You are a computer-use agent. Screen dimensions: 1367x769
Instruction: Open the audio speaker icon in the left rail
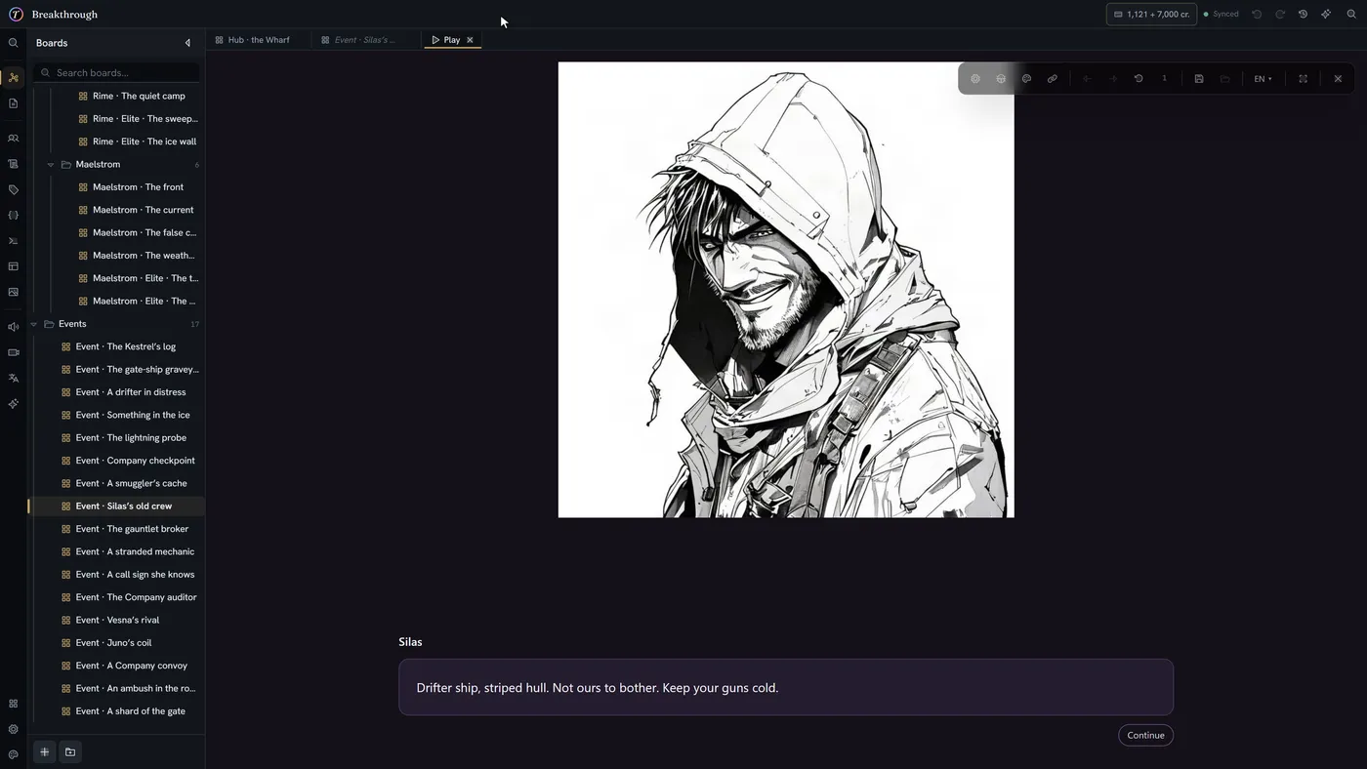pyautogui.click(x=13, y=327)
